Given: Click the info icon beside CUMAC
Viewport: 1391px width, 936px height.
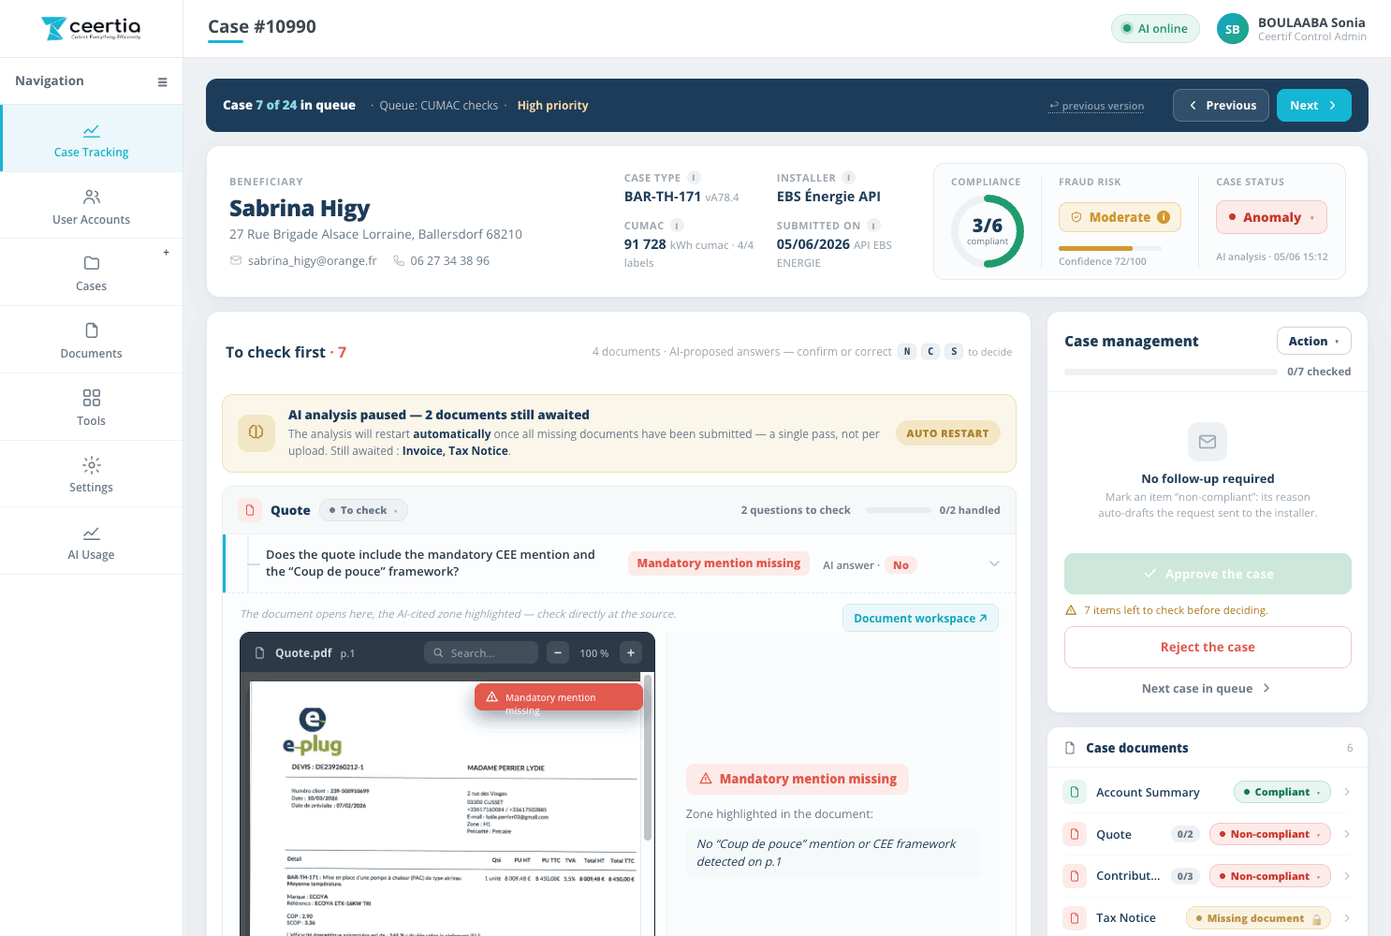Looking at the screenshot, I should click(677, 226).
